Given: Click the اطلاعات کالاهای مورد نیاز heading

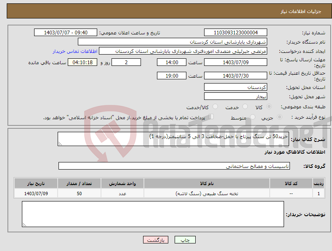Looking at the screenshot, I should pos(295,152).
